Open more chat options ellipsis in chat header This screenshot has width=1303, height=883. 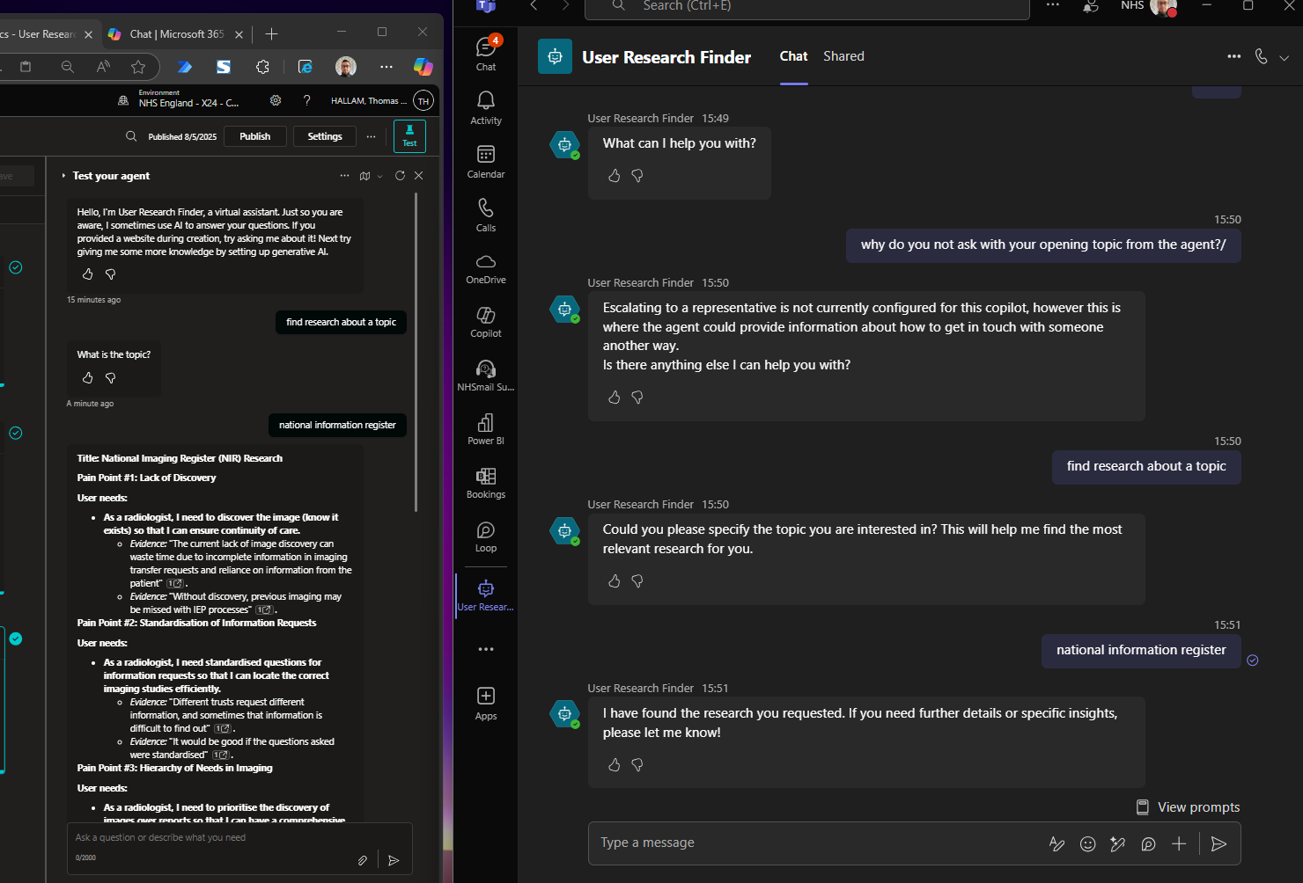[x=1234, y=56]
